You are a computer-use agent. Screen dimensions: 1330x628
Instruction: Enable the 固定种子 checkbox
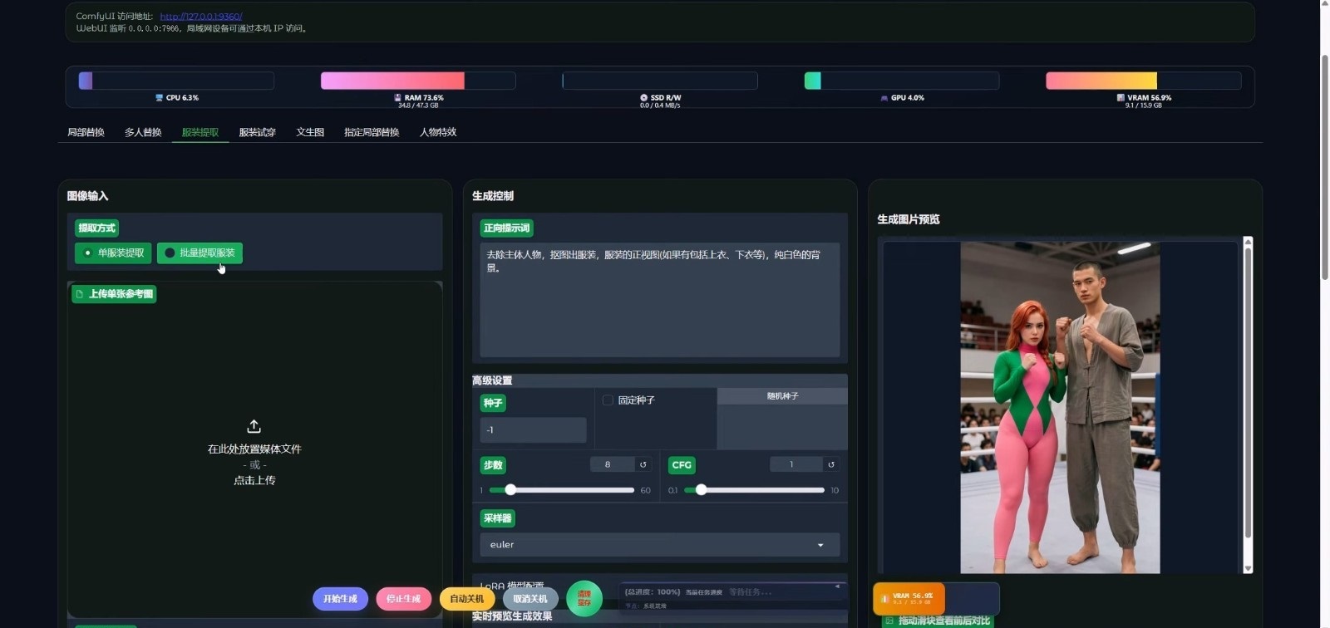coord(608,400)
